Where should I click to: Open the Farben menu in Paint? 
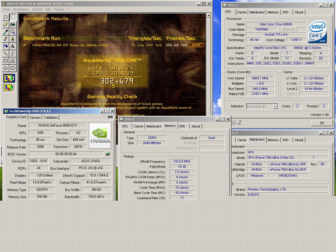(x=59, y=9)
